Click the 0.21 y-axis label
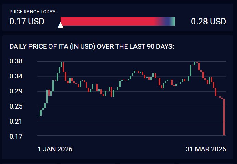 click(x=16, y=121)
